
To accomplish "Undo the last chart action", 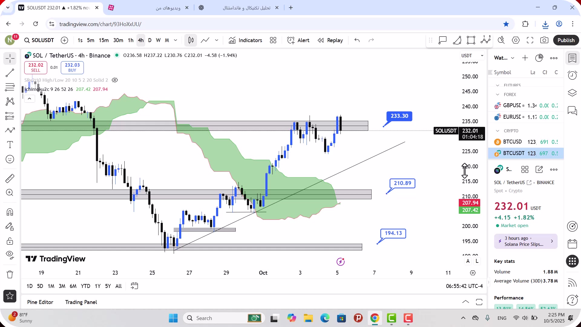I will tap(357, 40).
